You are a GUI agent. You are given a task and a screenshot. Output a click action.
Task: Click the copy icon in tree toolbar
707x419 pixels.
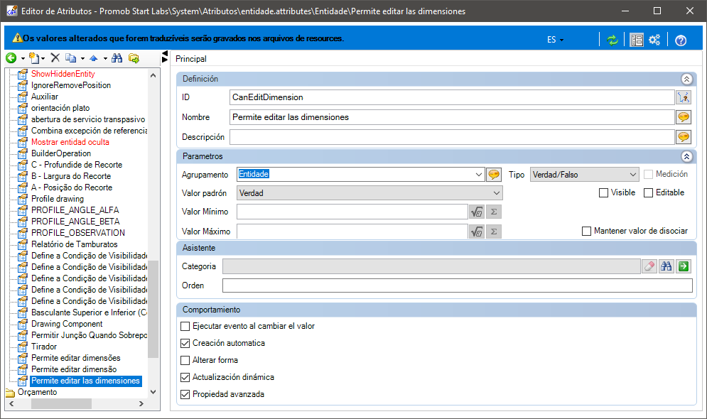(71, 58)
